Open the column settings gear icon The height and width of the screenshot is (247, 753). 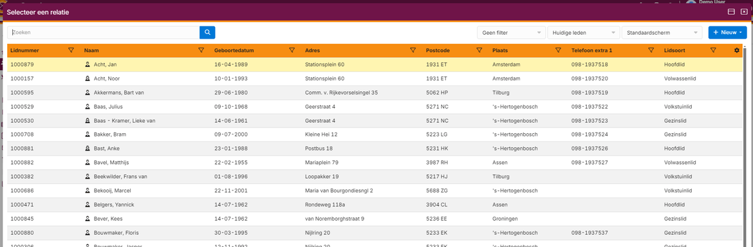coord(737,50)
